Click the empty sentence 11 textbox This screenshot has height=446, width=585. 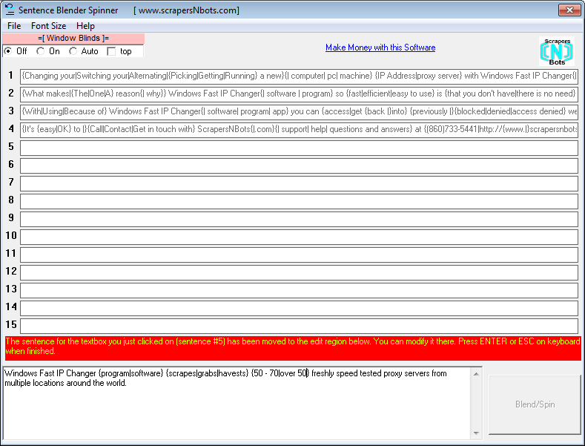pos(299,255)
